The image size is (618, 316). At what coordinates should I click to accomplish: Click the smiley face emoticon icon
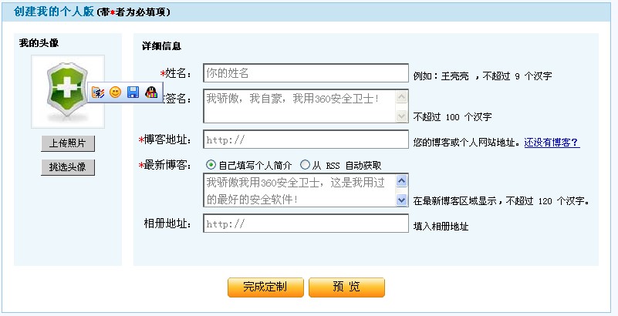(115, 92)
